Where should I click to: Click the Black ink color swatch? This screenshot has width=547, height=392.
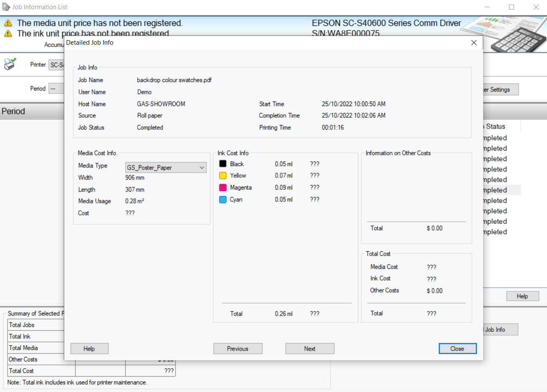point(223,164)
